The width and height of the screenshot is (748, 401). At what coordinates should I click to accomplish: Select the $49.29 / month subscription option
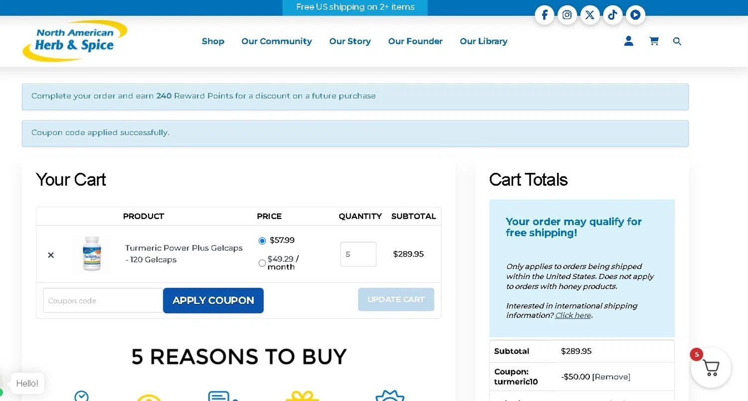coord(262,263)
